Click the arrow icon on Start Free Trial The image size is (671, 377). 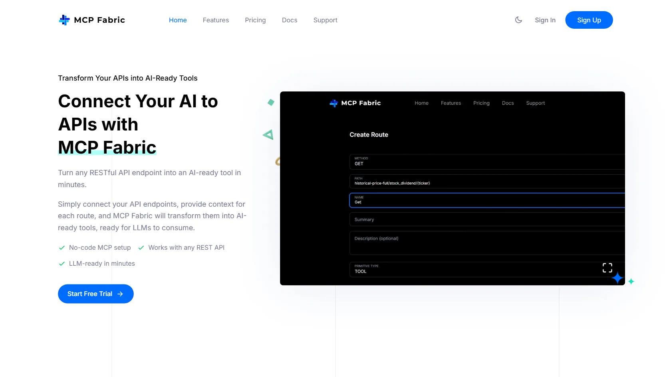click(x=120, y=294)
